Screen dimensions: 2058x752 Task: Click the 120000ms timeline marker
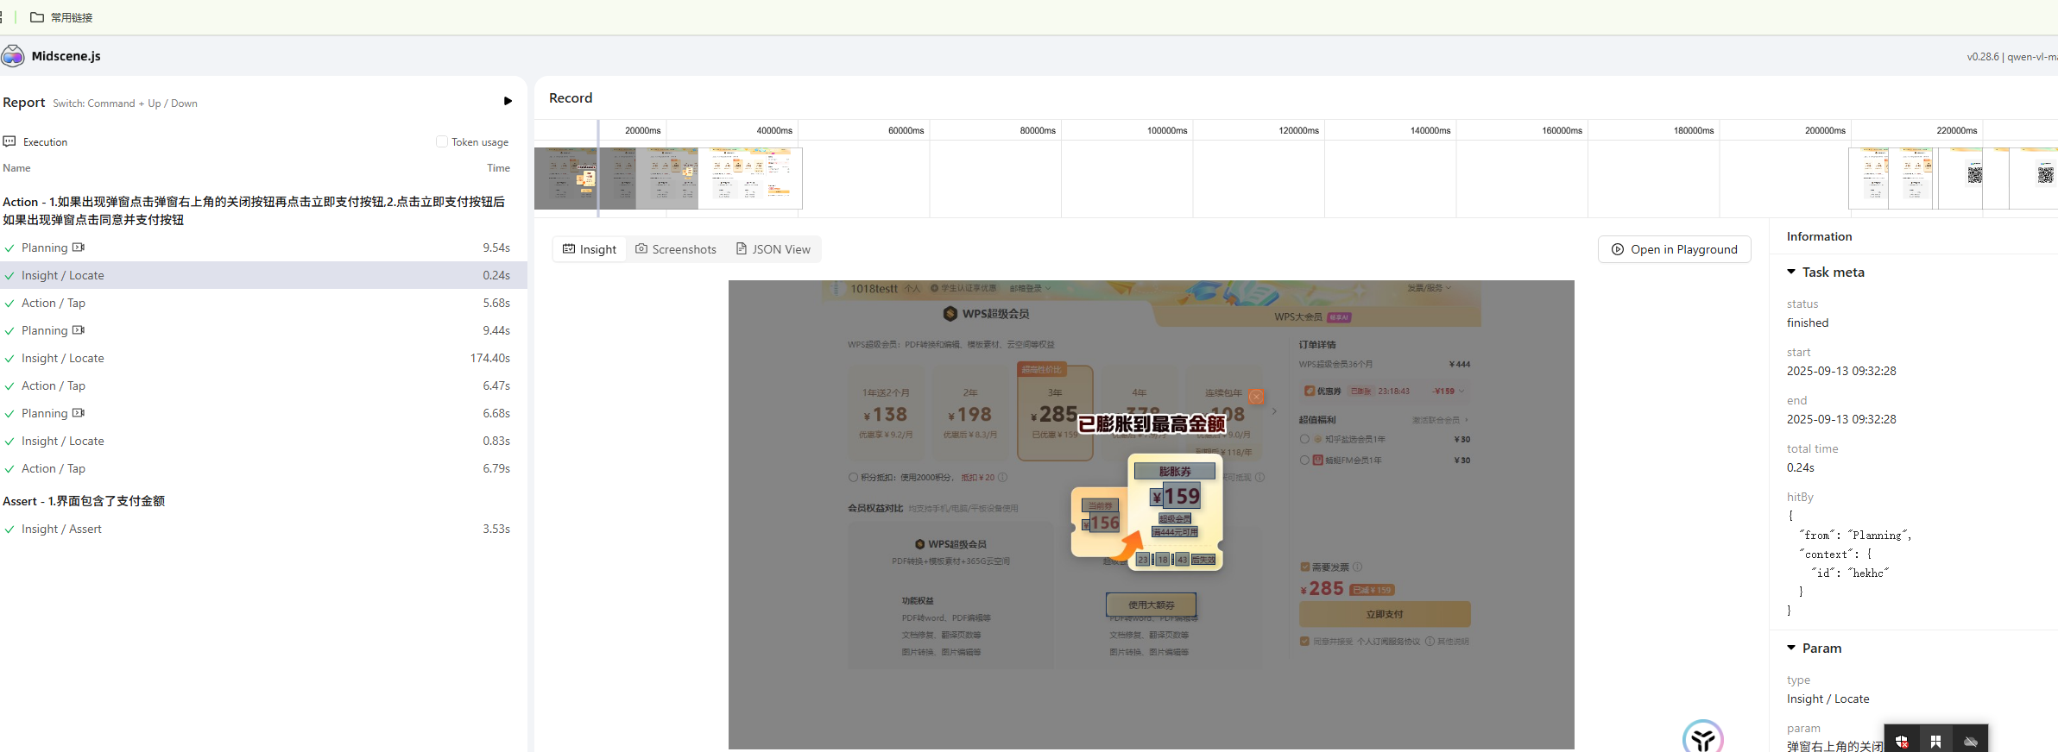[1298, 130]
